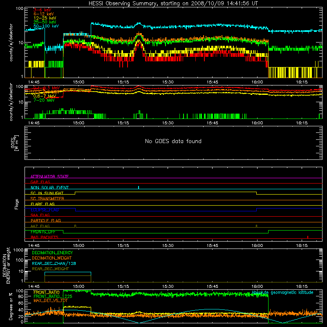The width and height of the screenshot is (327, 327).
Task: Click 'Absolute geomagnetic latitude' legend text
Action: pyautogui.click(x=282, y=292)
